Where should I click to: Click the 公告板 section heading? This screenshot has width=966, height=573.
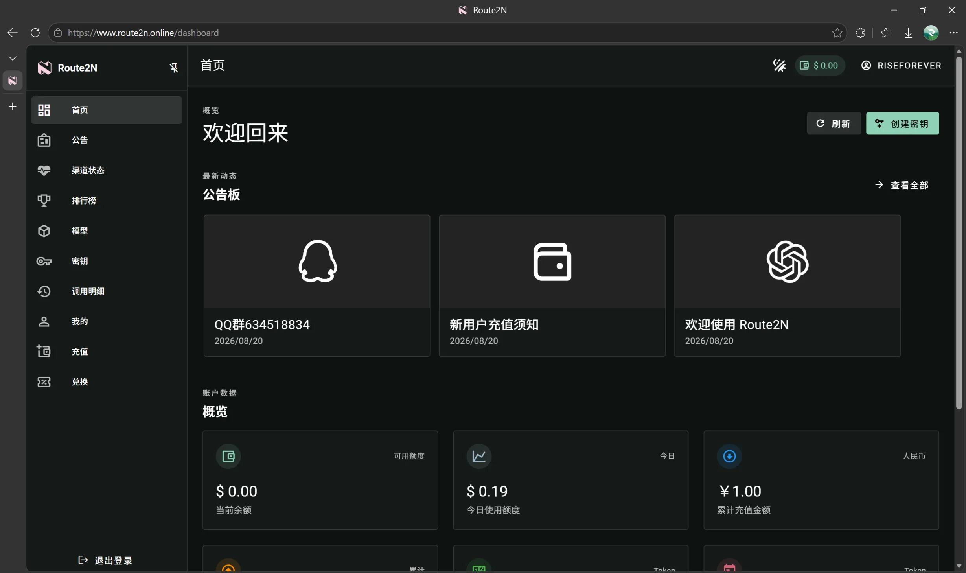221,195
